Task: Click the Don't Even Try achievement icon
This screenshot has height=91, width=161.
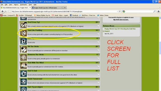Action: point(23,25)
